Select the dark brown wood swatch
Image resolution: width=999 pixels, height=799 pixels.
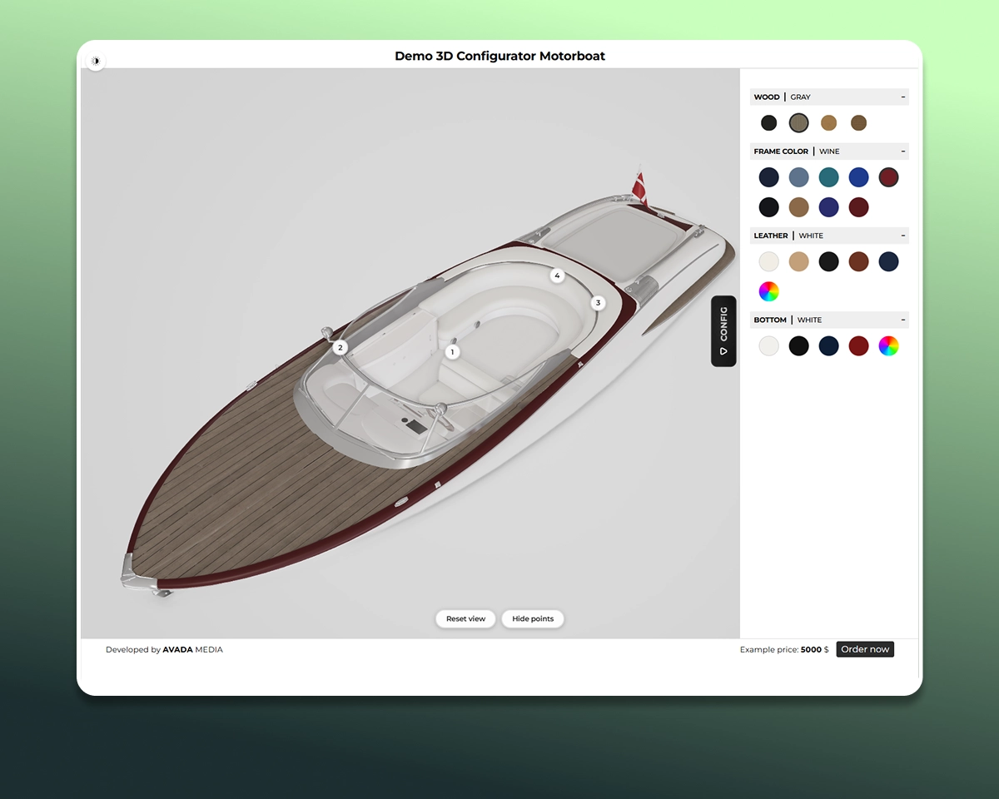point(859,123)
